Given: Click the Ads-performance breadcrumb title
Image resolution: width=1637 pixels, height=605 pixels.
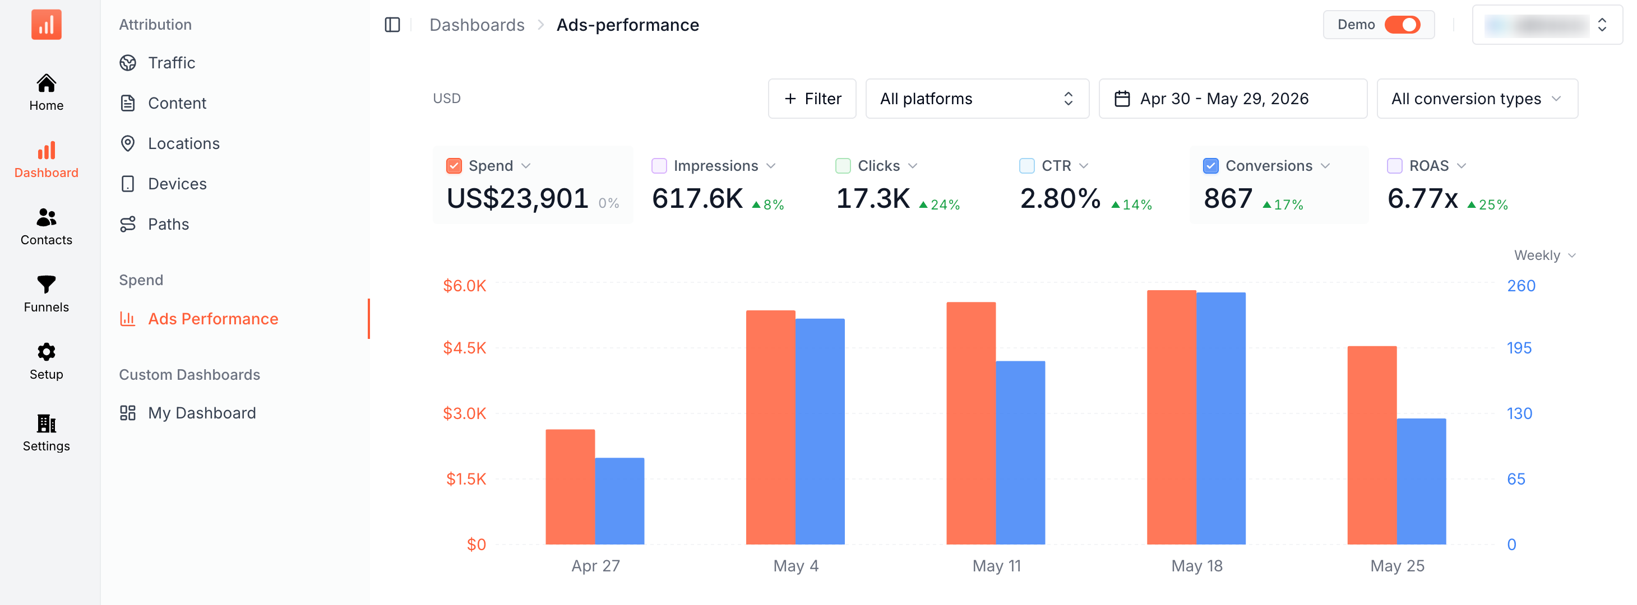Looking at the screenshot, I should (627, 25).
